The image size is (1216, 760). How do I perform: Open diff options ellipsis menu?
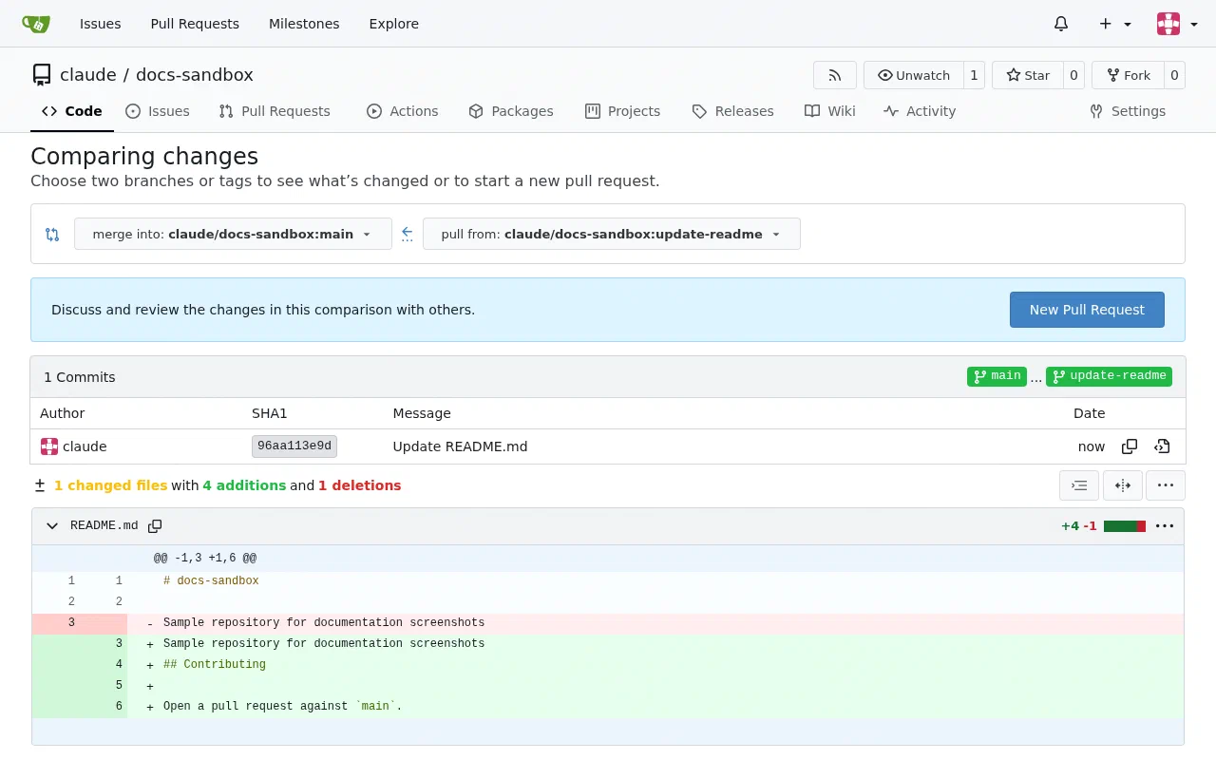pos(1166,485)
